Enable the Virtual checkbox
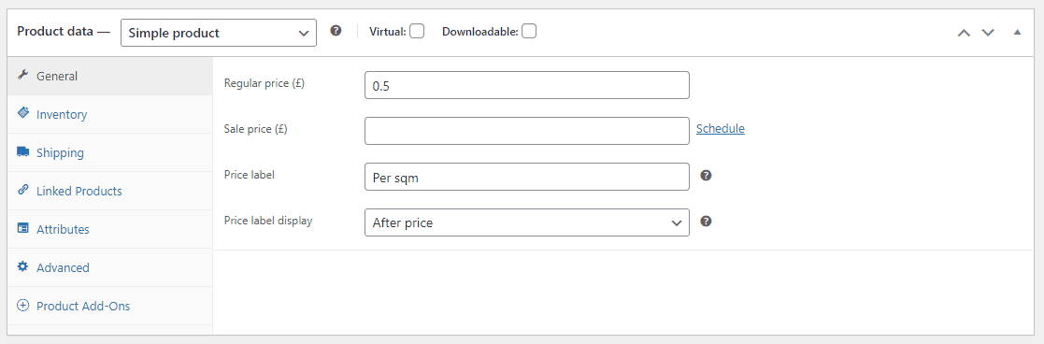This screenshot has height=344, width=1044. [417, 31]
